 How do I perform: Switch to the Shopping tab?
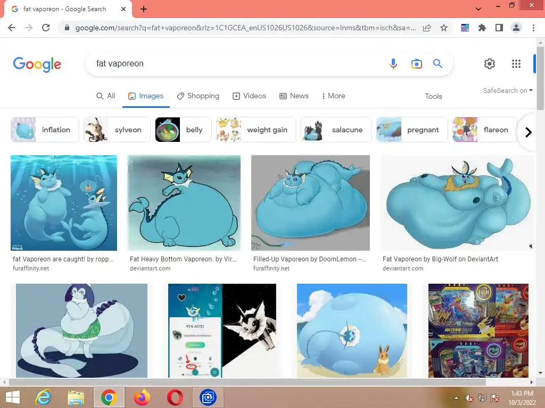(198, 96)
